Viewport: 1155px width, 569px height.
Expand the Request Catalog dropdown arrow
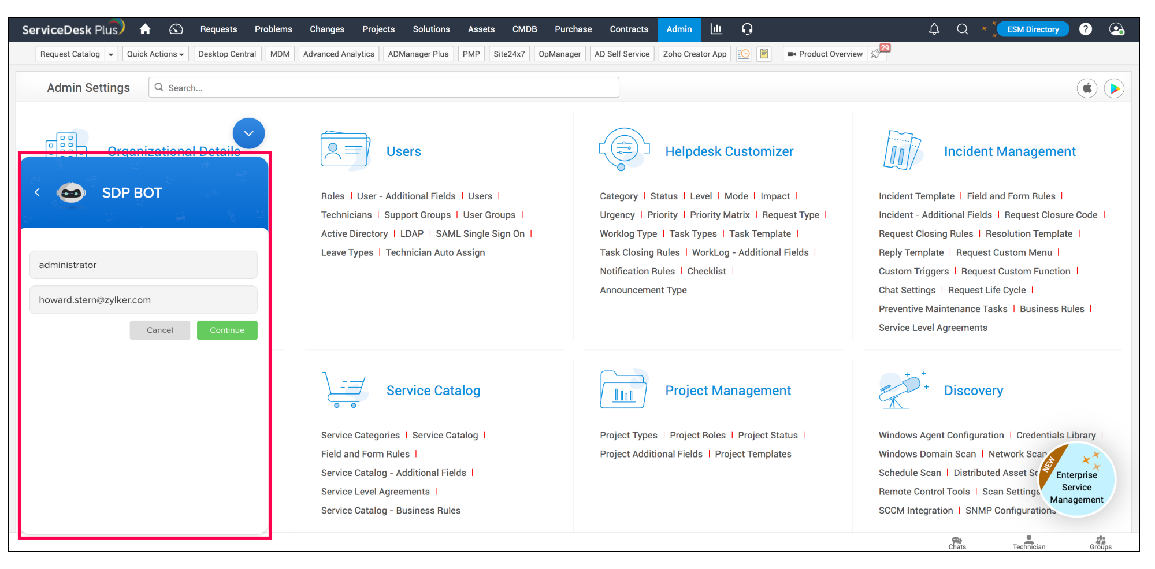pos(111,54)
